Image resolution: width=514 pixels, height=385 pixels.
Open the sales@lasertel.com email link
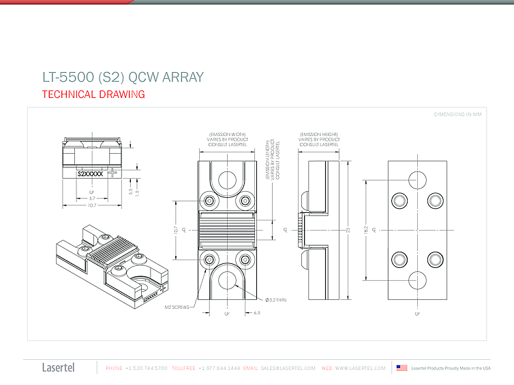[x=289, y=368]
